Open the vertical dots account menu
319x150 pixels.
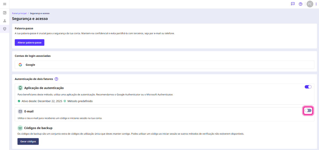[x=316, y=4]
